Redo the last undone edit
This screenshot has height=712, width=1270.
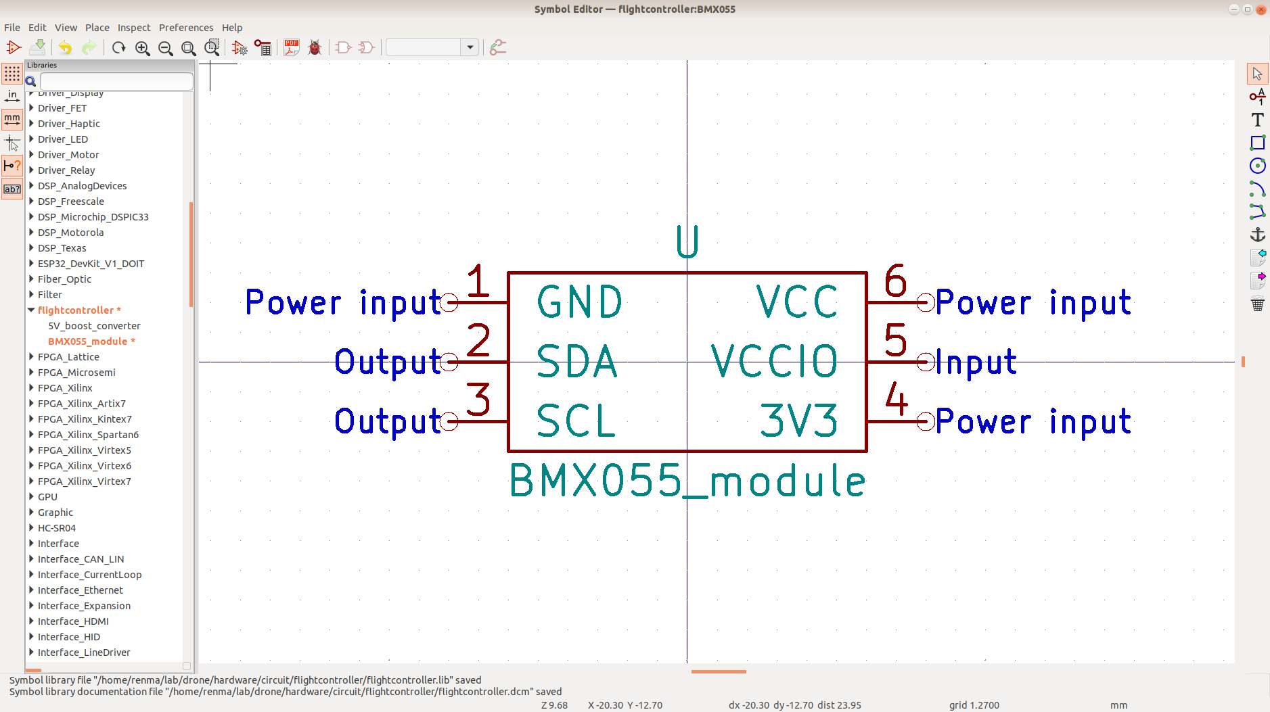point(89,47)
